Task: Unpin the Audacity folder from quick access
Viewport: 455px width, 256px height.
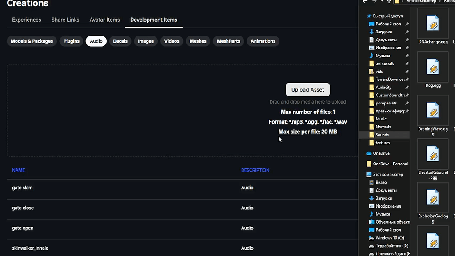Action: tap(407, 87)
